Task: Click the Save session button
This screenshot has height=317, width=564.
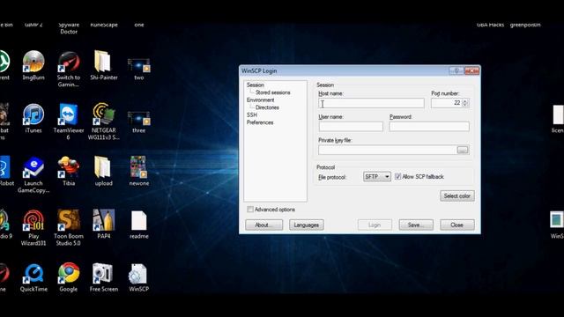Action: pyautogui.click(x=416, y=225)
